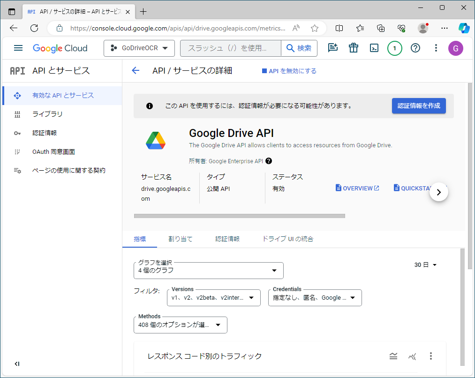Click the Google Drive API logo
475x378 pixels.
[x=156, y=141]
